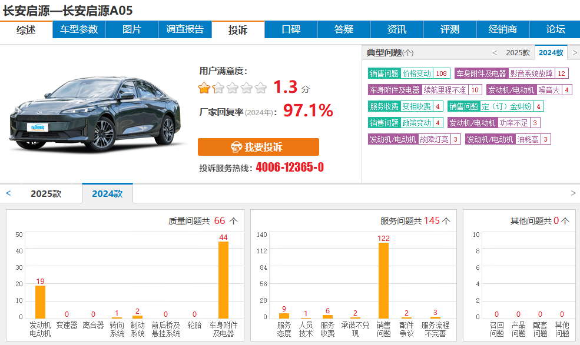The height and width of the screenshot is (345, 580).
Task: Click the lower year bar left arrow
Action: pyautogui.click(x=8, y=193)
